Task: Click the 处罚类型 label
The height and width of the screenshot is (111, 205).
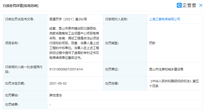Action: pos(112,43)
